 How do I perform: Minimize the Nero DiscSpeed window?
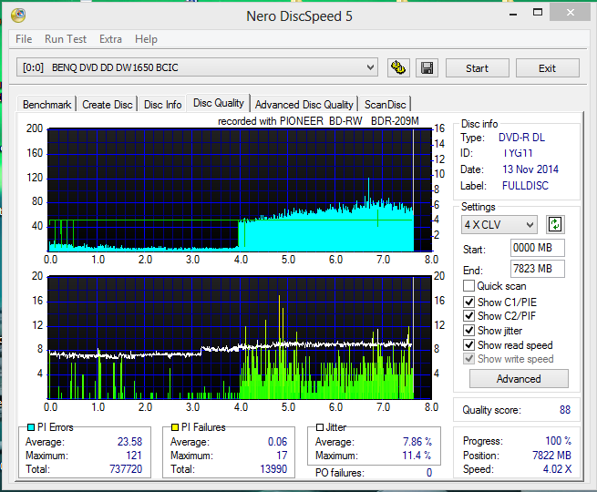[513, 14]
